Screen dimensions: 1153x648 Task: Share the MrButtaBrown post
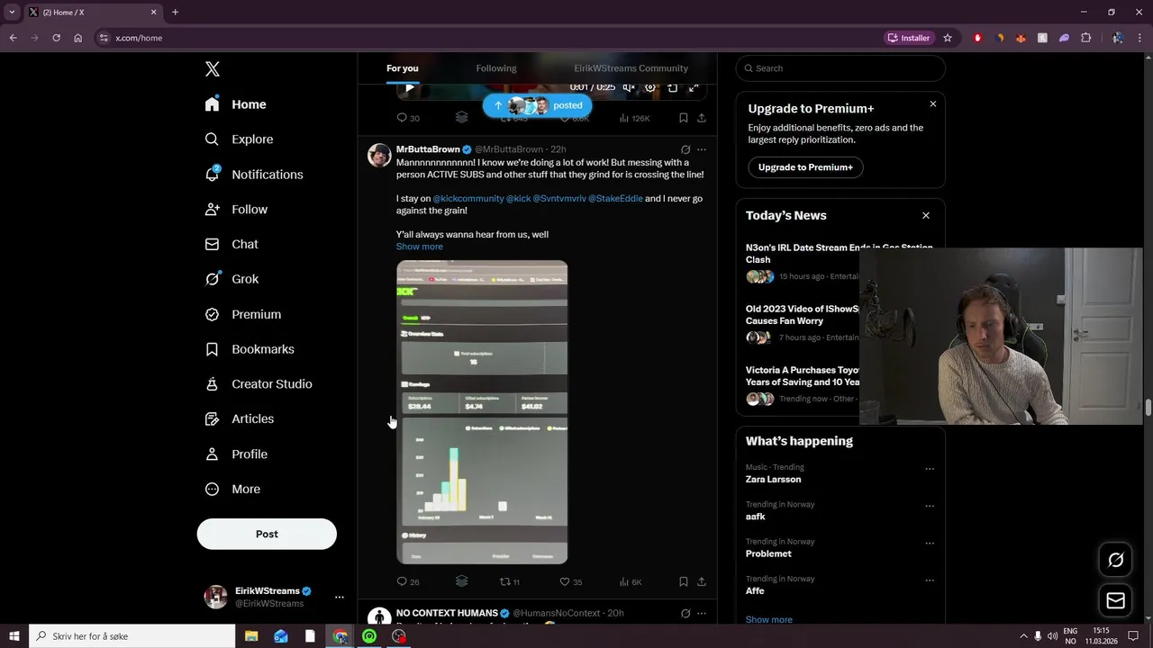tap(702, 581)
